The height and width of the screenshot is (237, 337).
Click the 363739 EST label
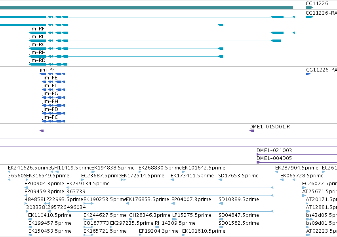(x=76, y=192)
